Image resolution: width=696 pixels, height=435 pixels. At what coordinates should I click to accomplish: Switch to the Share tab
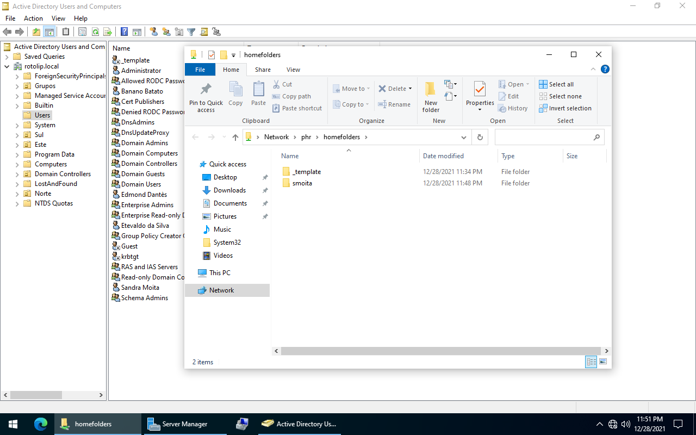(x=263, y=70)
